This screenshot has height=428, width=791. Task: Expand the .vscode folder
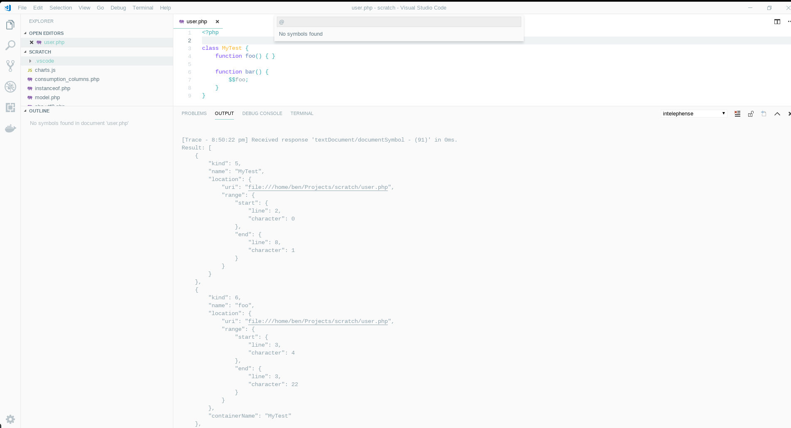pyautogui.click(x=30, y=61)
